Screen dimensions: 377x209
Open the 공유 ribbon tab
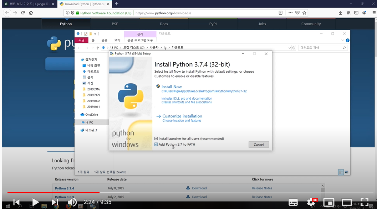pos(105,40)
